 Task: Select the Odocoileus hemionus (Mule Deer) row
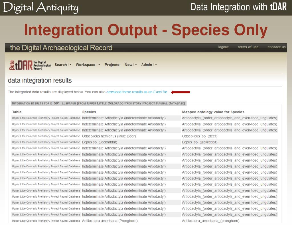click(x=109, y=136)
